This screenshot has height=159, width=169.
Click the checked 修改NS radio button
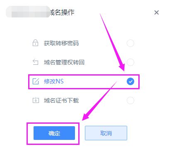point(130,81)
